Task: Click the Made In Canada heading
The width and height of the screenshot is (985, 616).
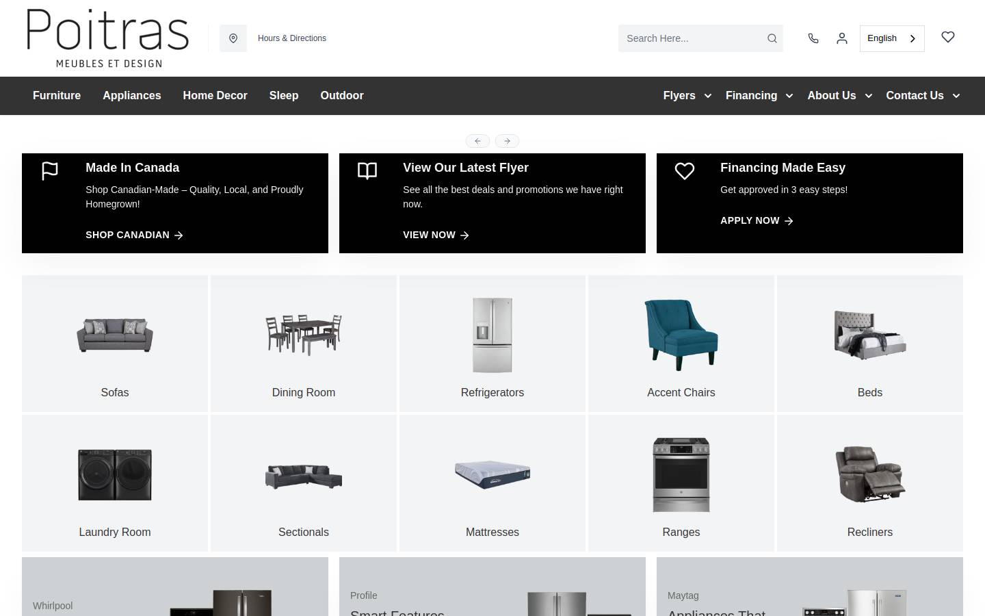Action: pyautogui.click(x=132, y=168)
